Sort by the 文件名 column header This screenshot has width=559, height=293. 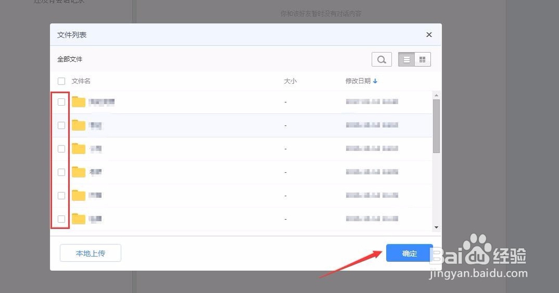(x=81, y=81)
